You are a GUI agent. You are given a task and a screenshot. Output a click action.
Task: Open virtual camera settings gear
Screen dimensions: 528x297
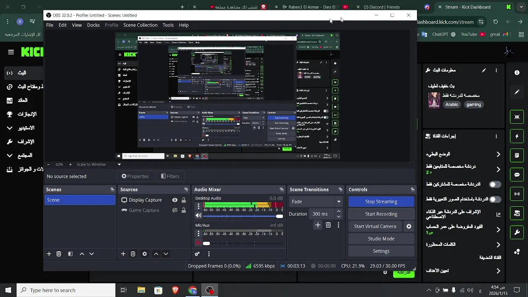[409, 226]
